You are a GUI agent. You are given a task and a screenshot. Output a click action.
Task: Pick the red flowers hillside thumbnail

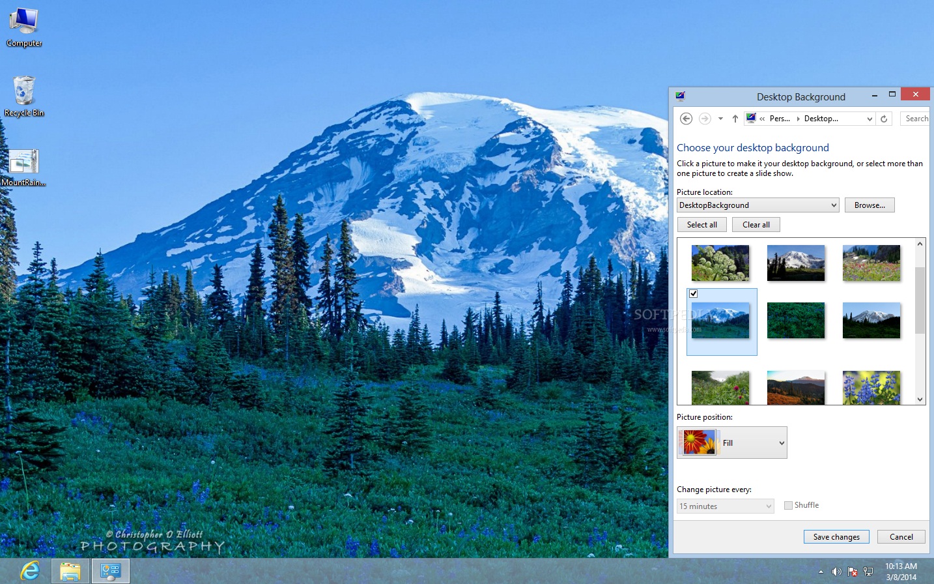(x=720, y=388)
